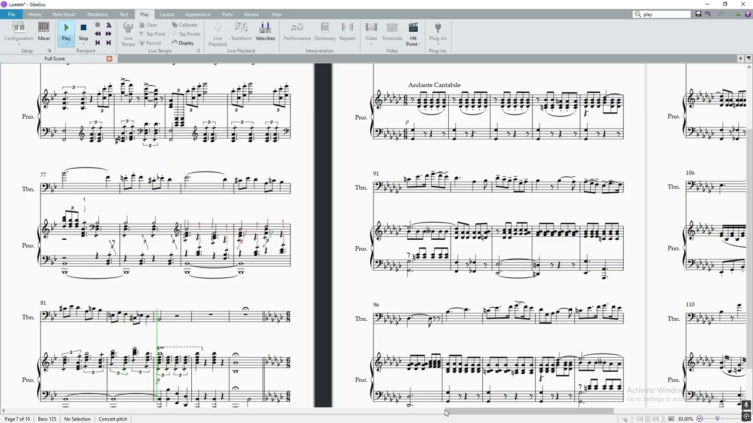The height and width of the screenshot is (423, 753).
Task: Click Page 7 of 10 status
Action: tap(17, 419)
